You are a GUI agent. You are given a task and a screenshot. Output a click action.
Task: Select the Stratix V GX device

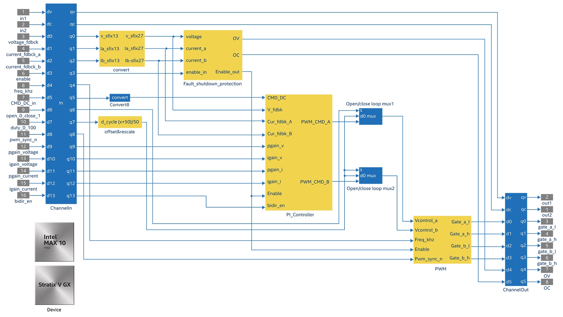point(54,285)
